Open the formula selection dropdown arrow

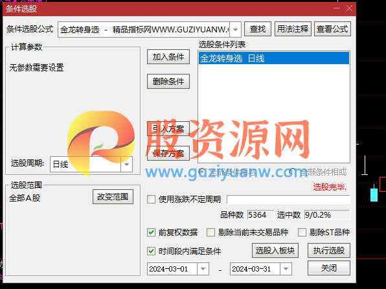click(x=235, y=30)
